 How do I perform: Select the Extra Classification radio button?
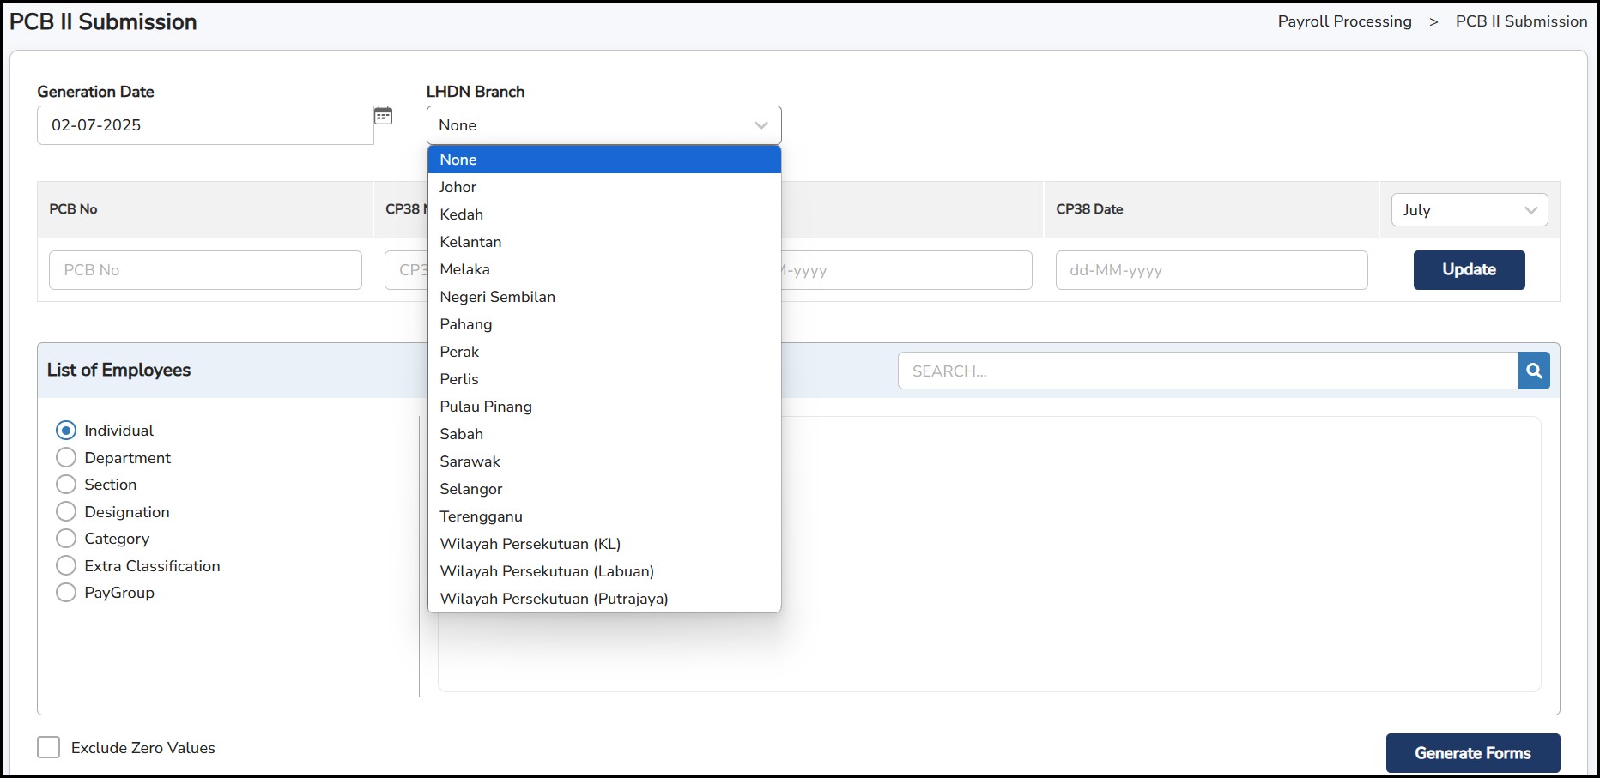coord(66,566)
